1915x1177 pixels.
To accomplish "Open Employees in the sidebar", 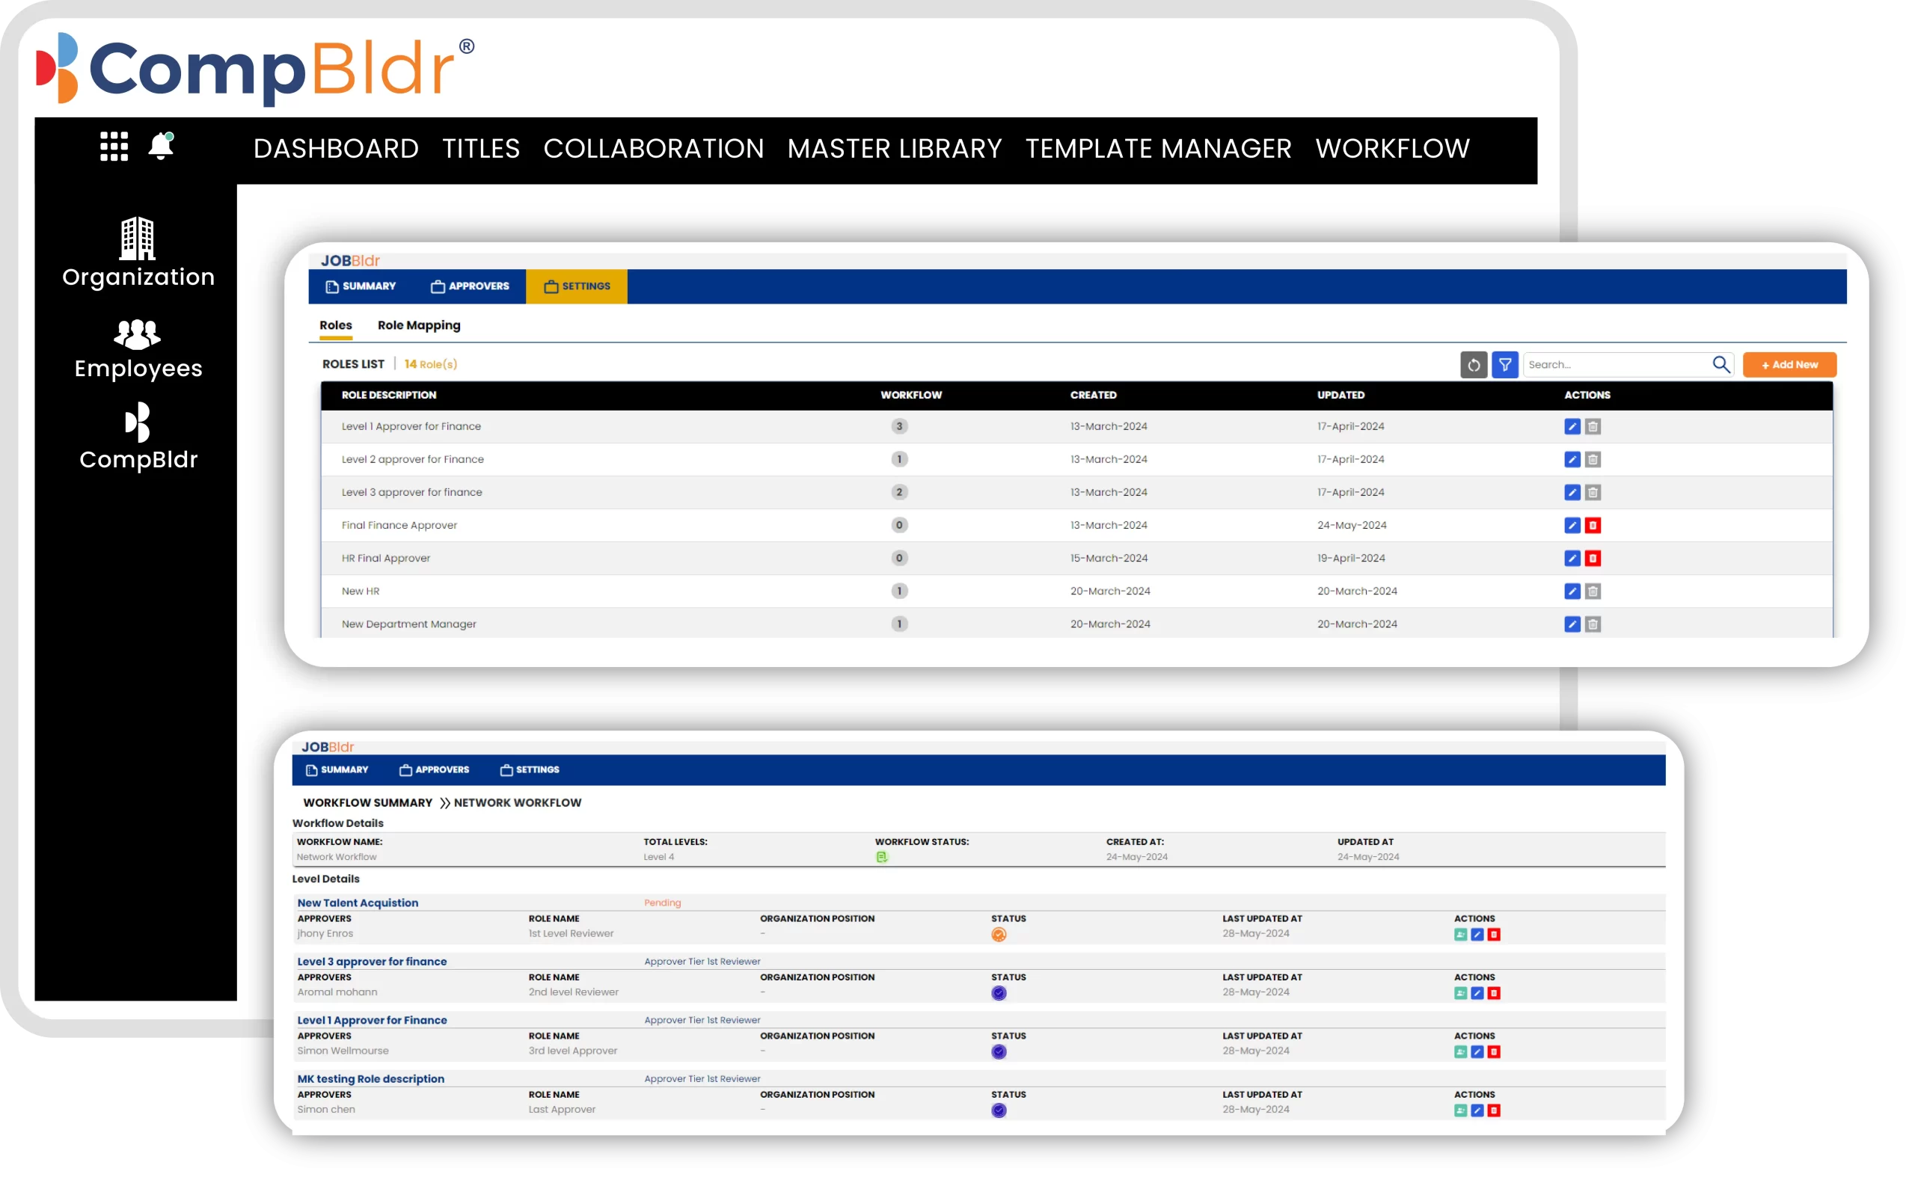I will click(x=138, y=349).
